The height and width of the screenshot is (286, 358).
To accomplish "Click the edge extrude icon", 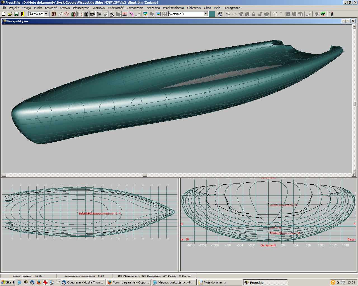I will click(275, 14).
